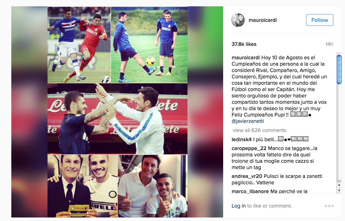Screen dimensions: 345x221
Task: Open commenter andrea_vr20's profile
Action: [247, 176]
